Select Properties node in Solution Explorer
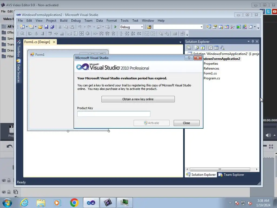Viewport: 277px width, 208px height. (x=211, y=63)
